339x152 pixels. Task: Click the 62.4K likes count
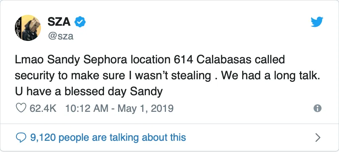tap(43, 108)
